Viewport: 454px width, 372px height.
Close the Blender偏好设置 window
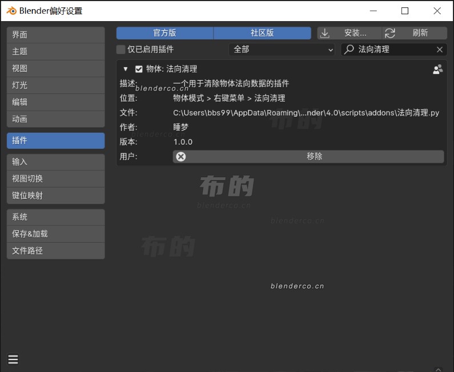(437, 11)
